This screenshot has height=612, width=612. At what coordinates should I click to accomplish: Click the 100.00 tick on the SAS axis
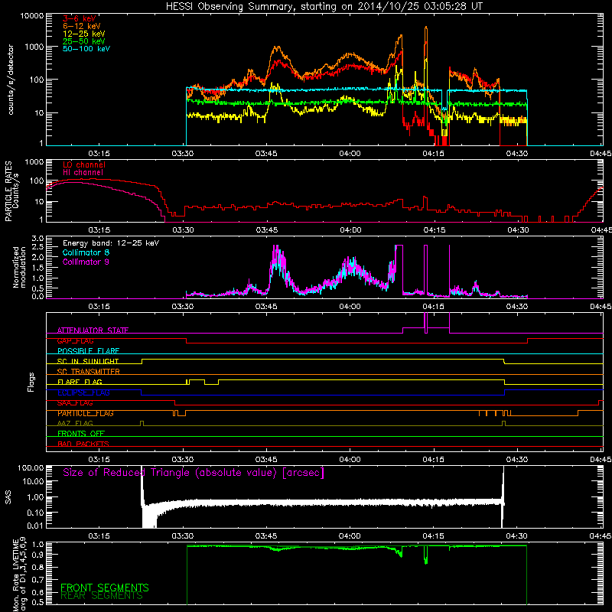coord(31,467)
